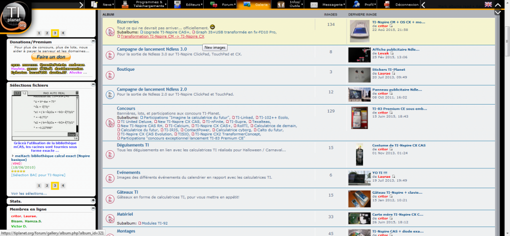
Task: Click view-image icon beside Laurae in Boutique row
Action: click(393, 74)
